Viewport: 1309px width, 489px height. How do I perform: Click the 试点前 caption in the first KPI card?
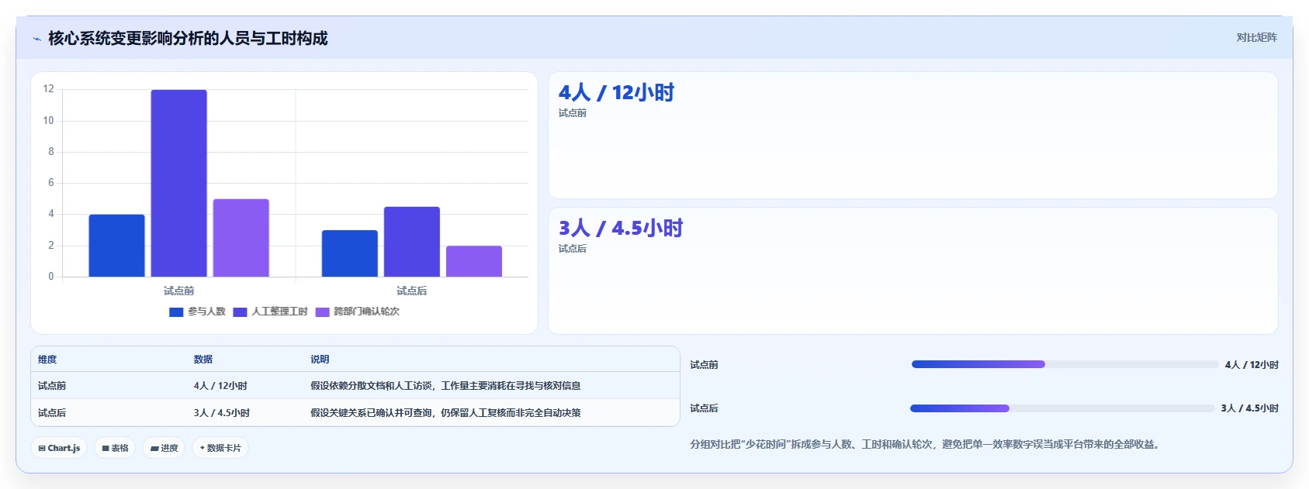tap(573, 113)
